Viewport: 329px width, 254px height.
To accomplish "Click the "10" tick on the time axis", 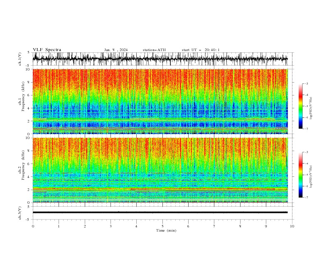I will (292, 226).
